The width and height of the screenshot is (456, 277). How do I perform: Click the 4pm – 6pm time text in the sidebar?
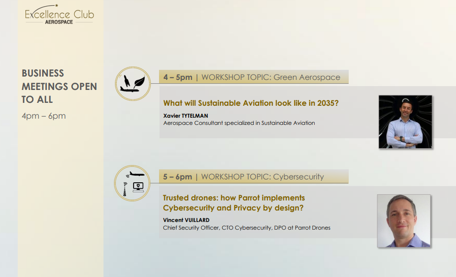point(44,116)
